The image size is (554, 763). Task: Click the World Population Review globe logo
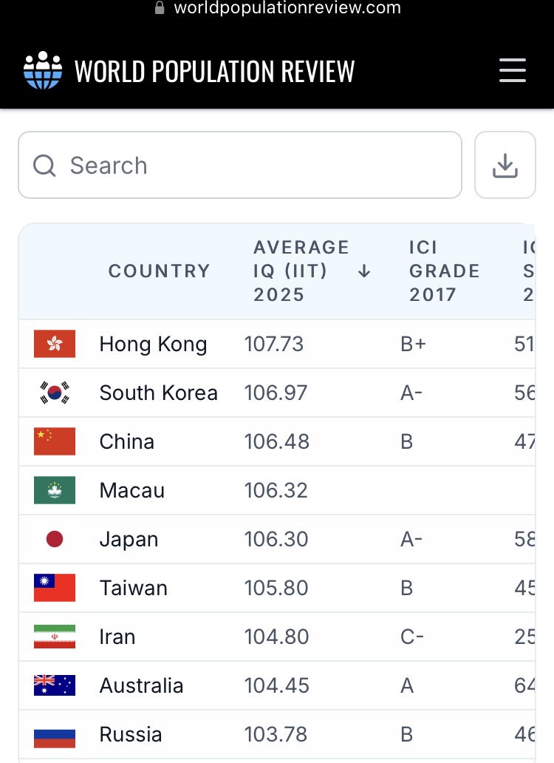[43, 71]
